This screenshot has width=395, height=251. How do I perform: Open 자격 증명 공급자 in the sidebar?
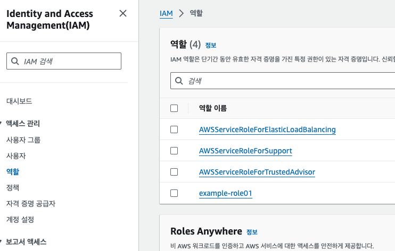31,204
